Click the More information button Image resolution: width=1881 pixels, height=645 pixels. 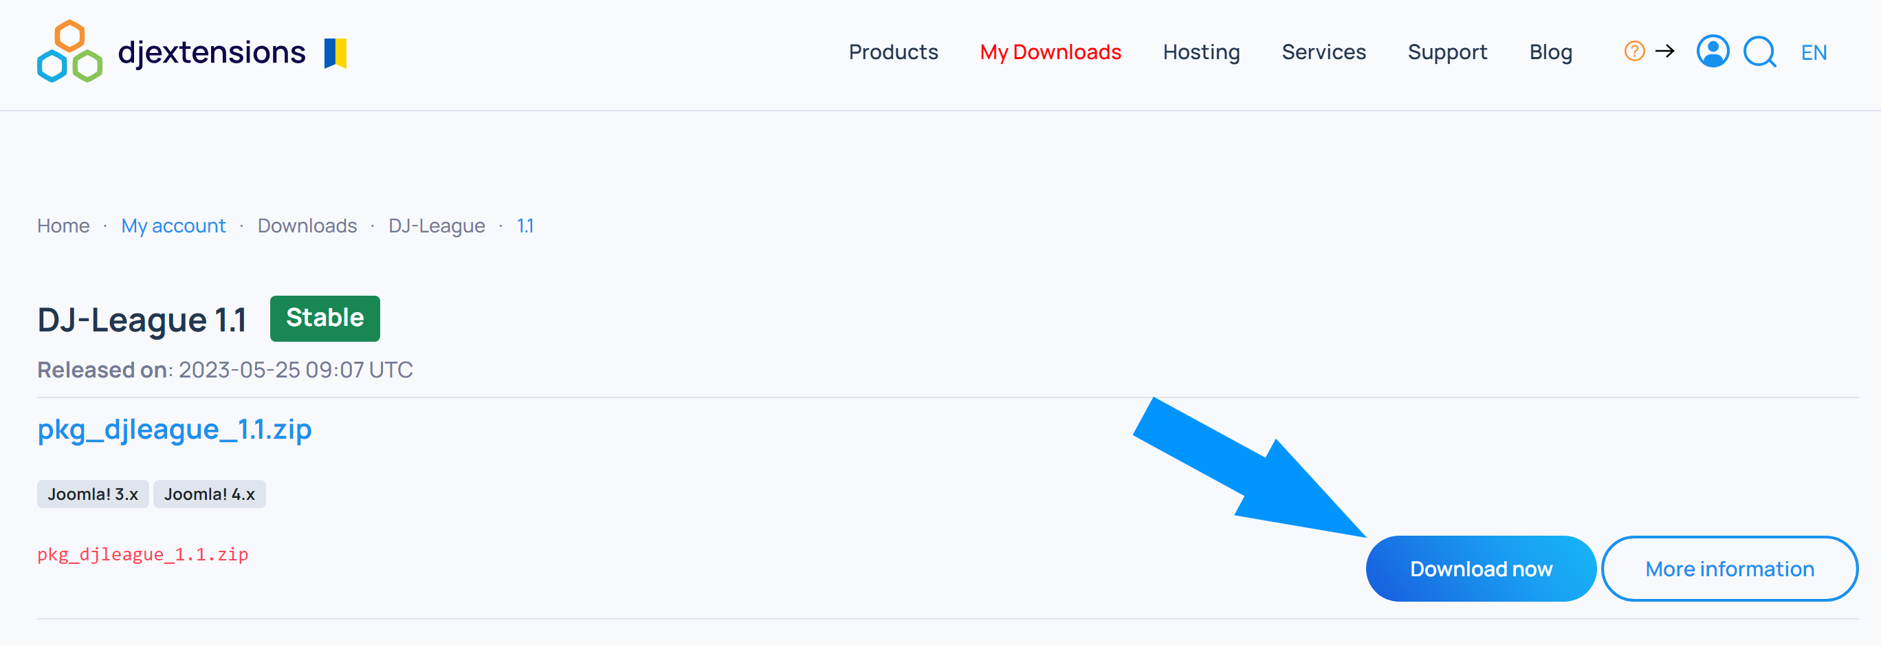(1729, 569)
